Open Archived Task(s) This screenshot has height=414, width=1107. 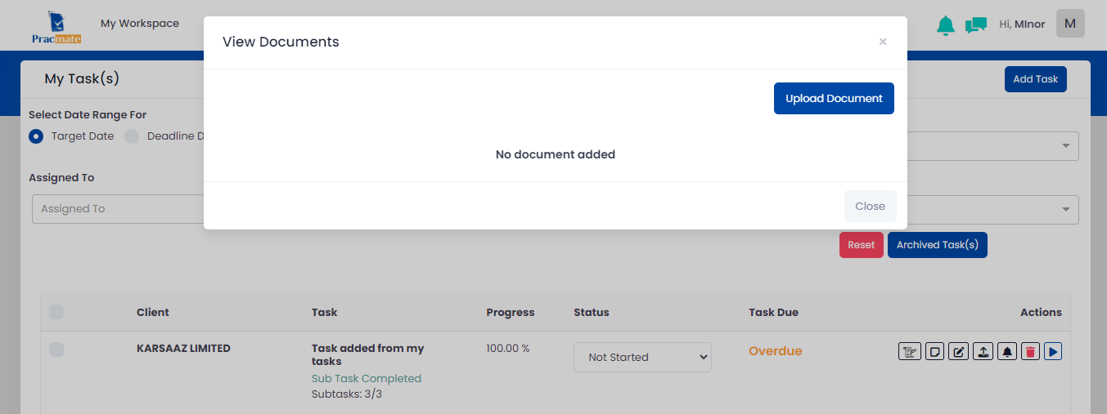(938, 245)
